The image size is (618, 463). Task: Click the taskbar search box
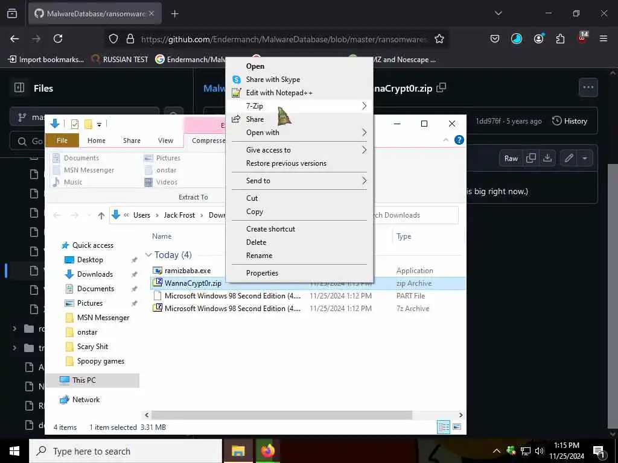coord(126,451)
